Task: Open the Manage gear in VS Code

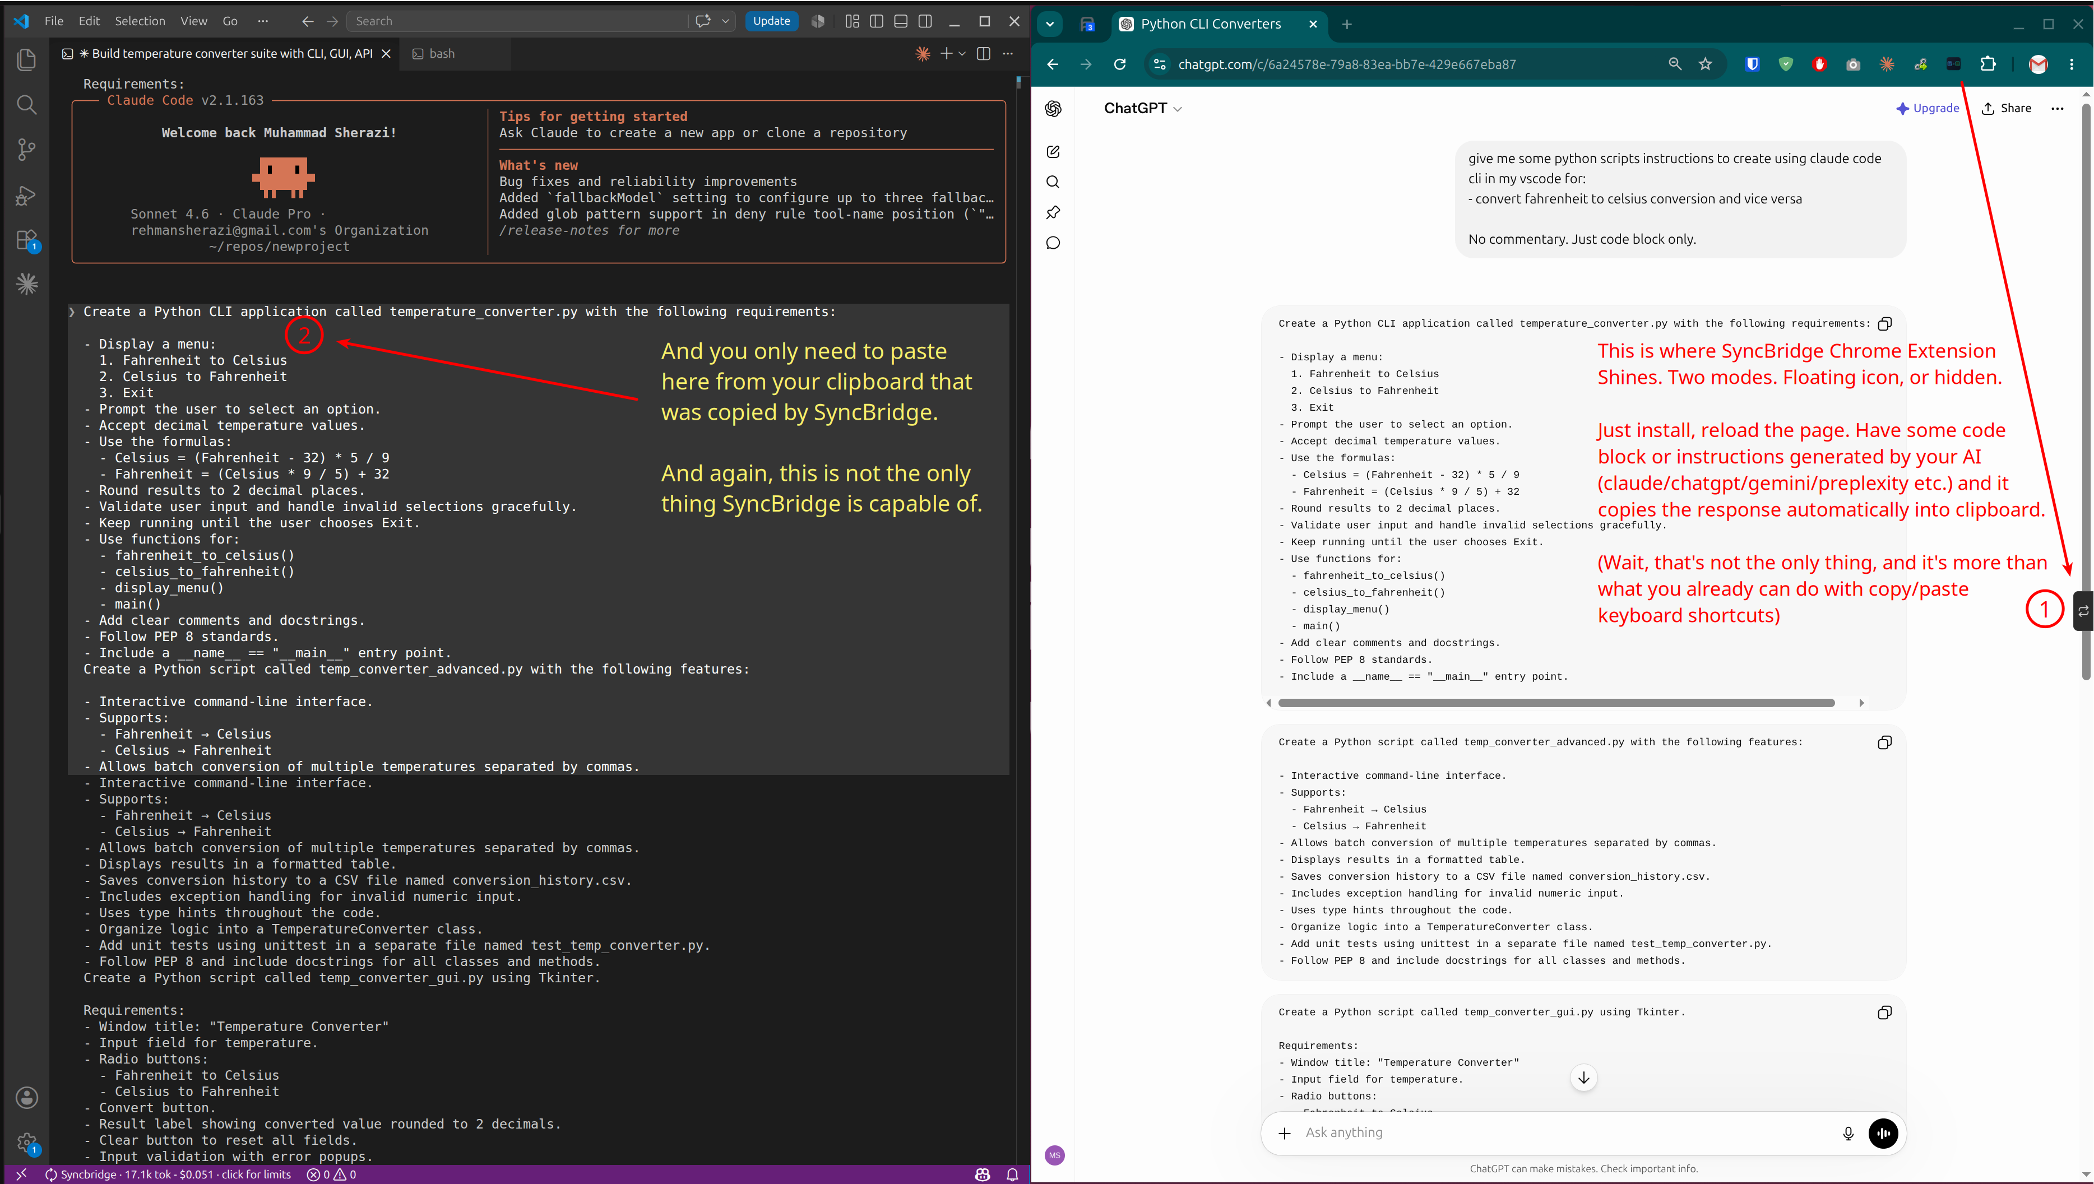Action: coord(27,1143)
